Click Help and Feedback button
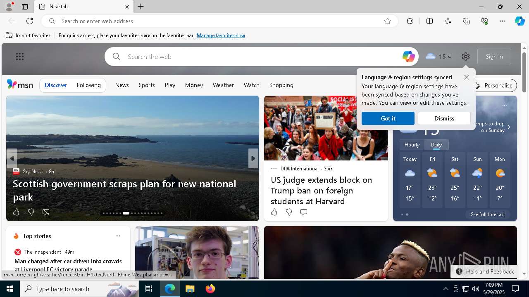The height and width of the screenshot is (297, 529). point(485,271)
